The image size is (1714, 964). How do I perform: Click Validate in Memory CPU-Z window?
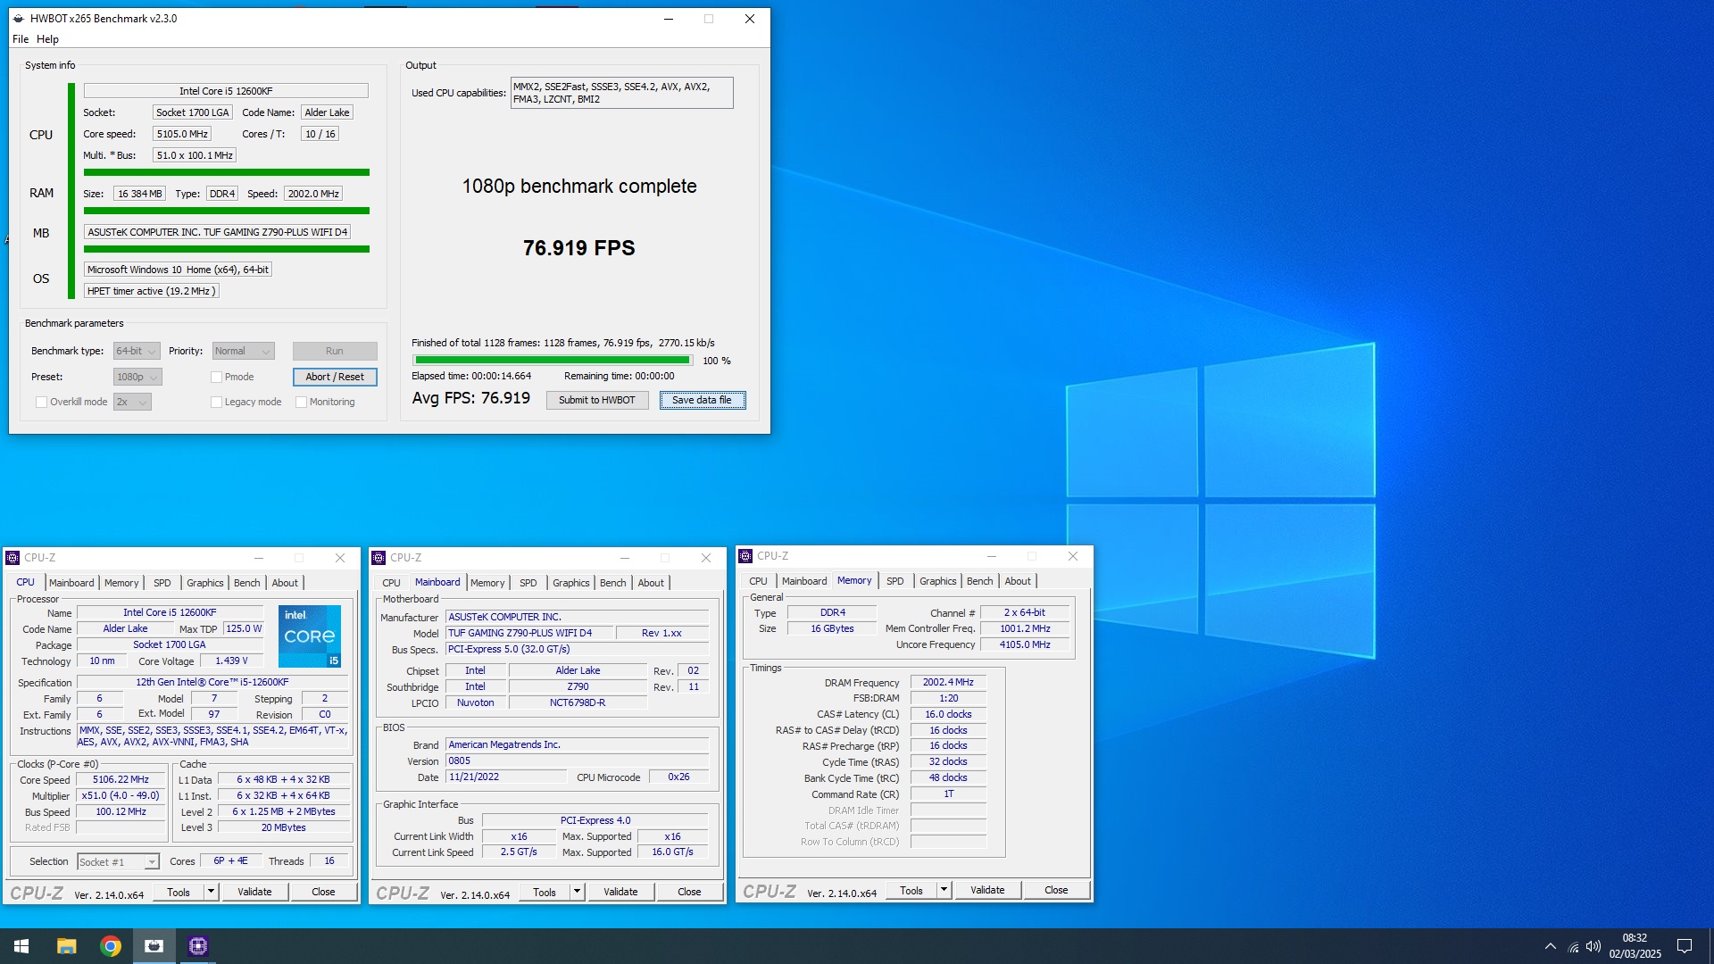987,890
